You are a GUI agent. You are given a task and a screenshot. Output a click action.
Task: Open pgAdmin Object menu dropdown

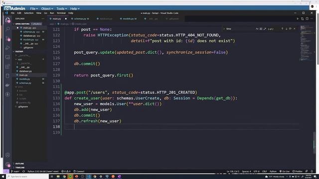(47, 9)
